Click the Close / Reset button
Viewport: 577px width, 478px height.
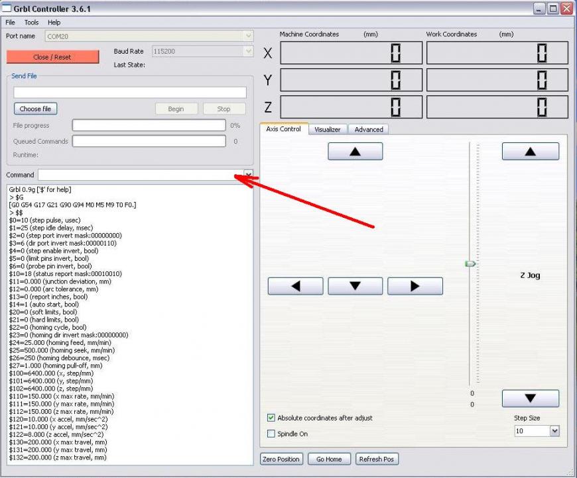[52, 57]
